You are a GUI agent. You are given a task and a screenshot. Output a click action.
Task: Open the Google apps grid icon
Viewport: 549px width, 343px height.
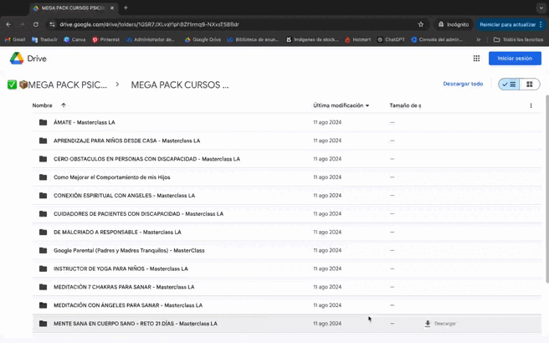(x=476, y=59)
